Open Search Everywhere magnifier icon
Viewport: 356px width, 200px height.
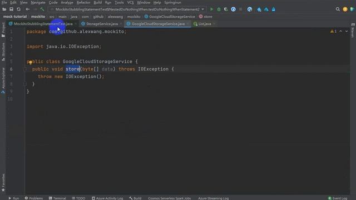[x=338, y=9]
